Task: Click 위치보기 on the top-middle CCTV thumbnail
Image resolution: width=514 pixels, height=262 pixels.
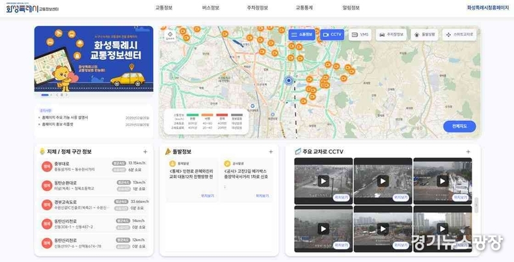Action: 401,198
